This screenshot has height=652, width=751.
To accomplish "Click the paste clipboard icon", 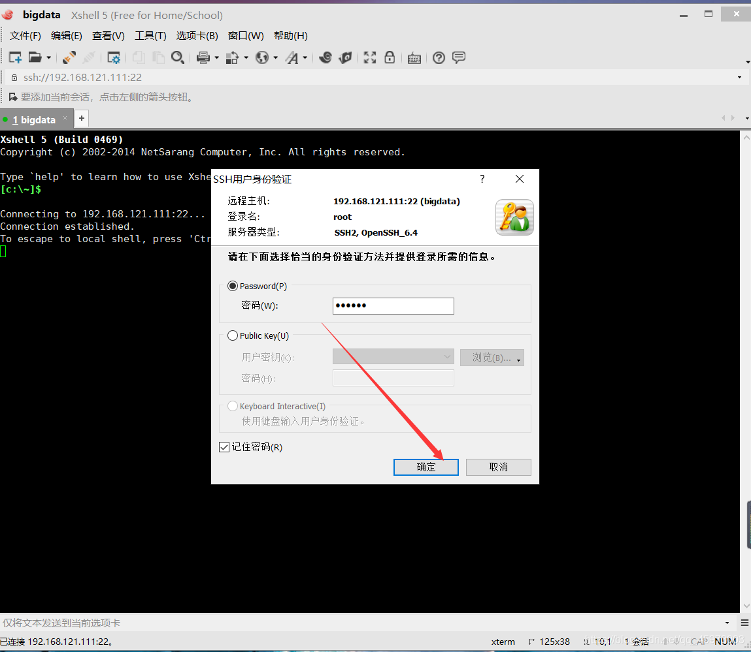I will 158,58.
